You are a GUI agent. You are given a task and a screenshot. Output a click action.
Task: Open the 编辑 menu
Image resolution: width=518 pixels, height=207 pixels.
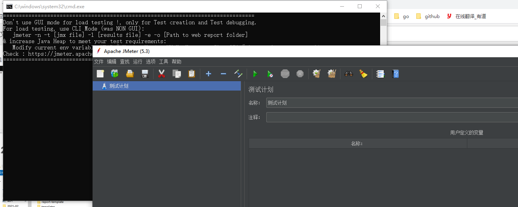[112, 62]
